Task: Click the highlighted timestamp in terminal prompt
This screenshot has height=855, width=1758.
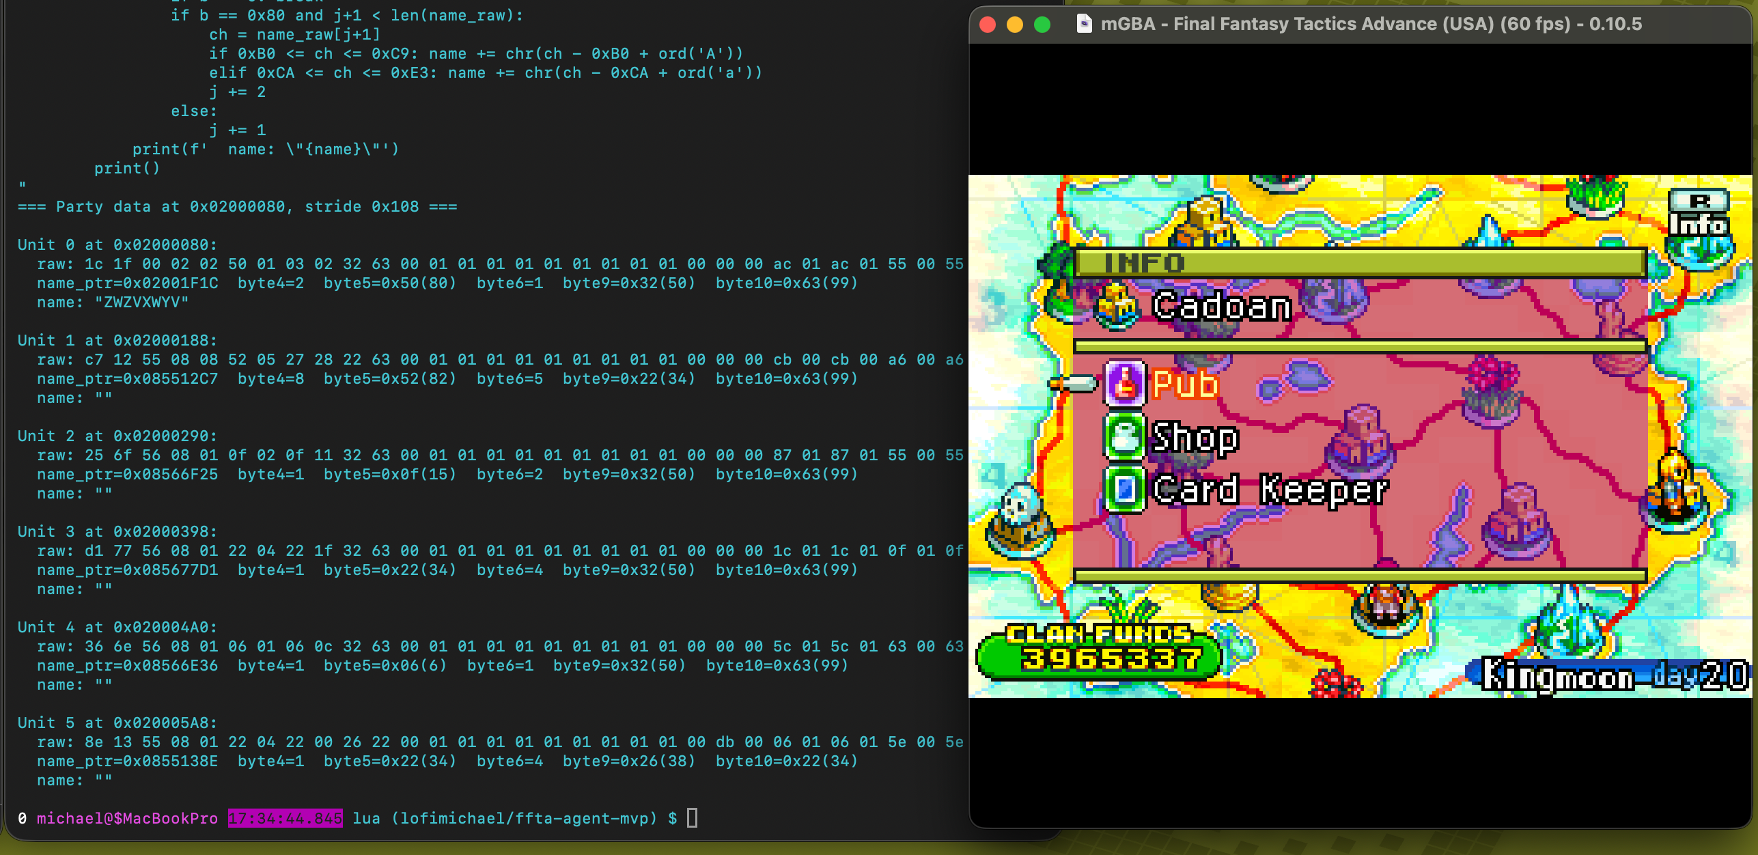Action: pyautogui.click(x=285, y=818)
